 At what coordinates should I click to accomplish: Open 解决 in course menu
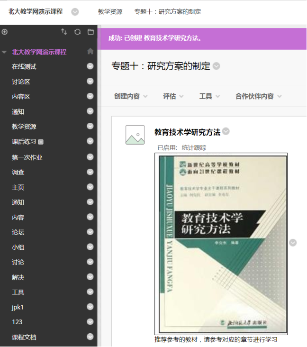[18, 277]
